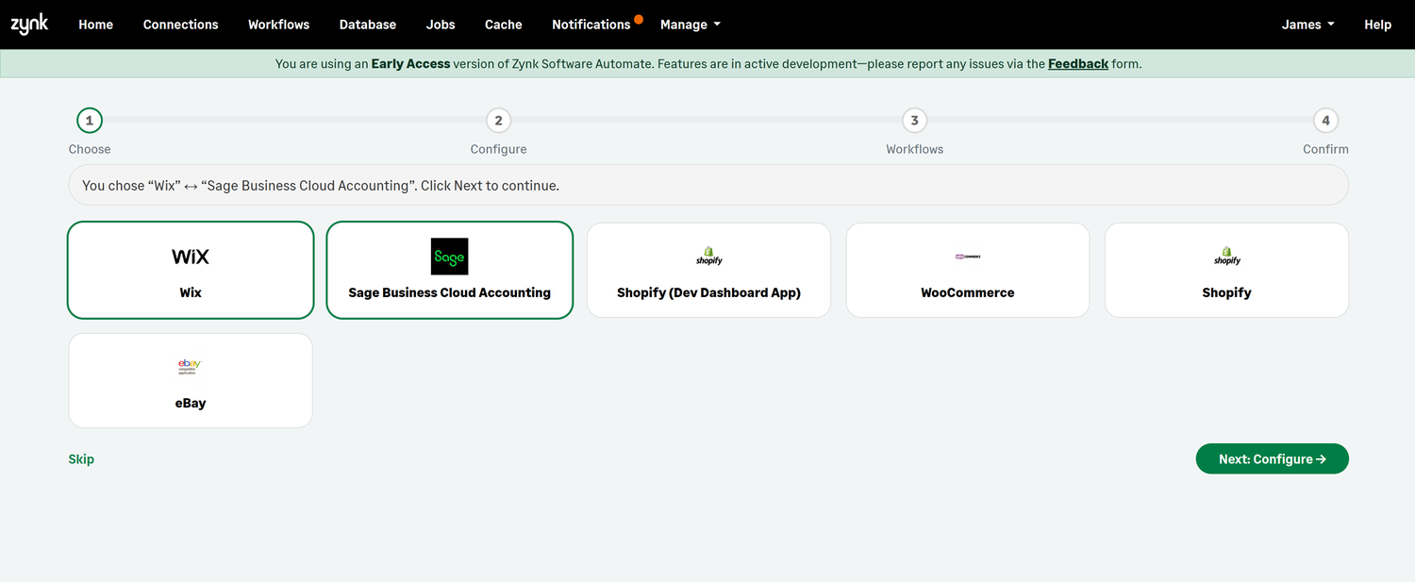Click the orange Notifications badge dot
The width and height of the screenshot is (1415, 582).
point(639,19)
